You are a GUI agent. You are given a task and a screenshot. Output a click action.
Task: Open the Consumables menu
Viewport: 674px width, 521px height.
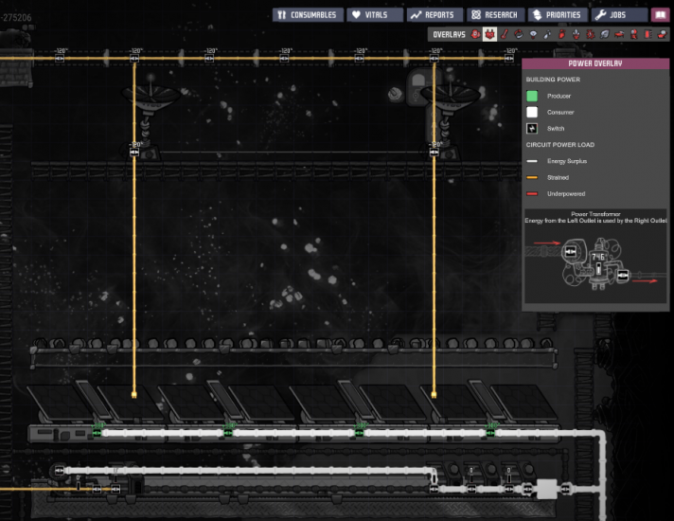click(308, 14)
